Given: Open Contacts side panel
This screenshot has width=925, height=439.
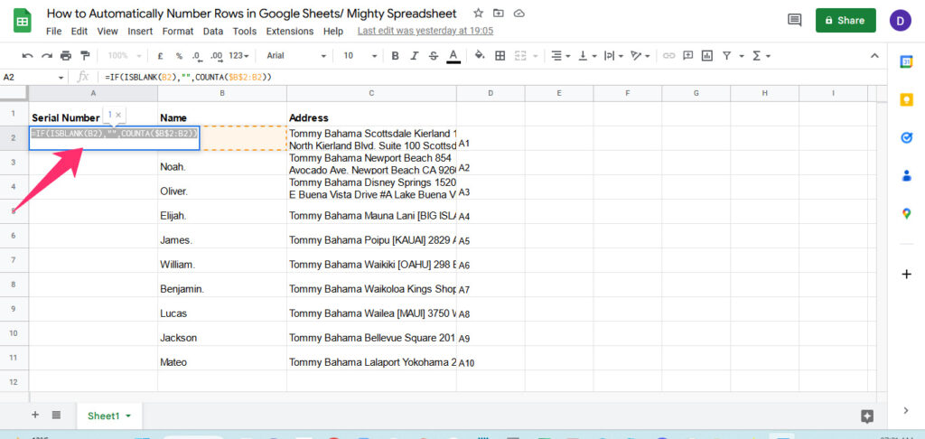Looking at the screenshot, I should [906, 176].
